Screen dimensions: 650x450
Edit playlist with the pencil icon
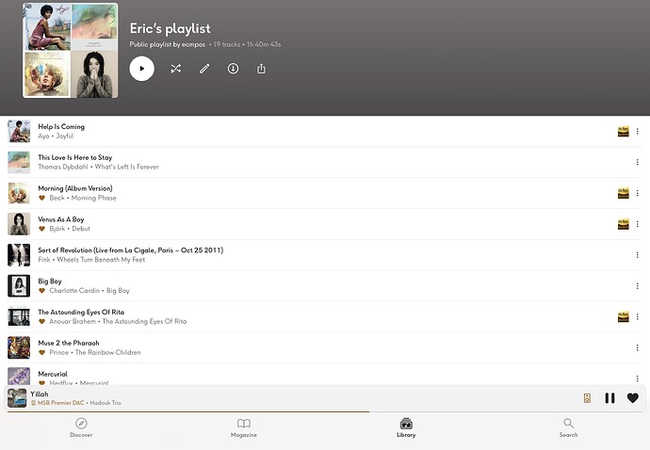coord(204,69)
